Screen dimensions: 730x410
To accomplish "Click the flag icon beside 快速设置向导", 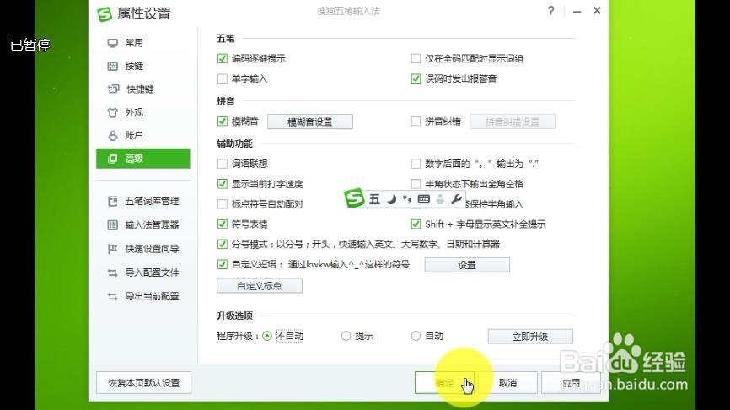I will (x=113, y=249).
